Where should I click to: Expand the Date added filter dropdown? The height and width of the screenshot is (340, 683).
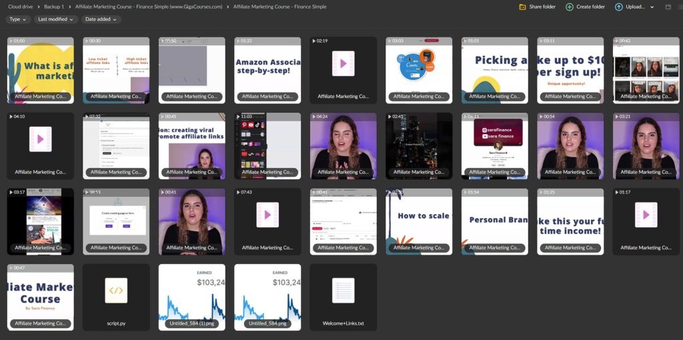(x=101, y=19)
